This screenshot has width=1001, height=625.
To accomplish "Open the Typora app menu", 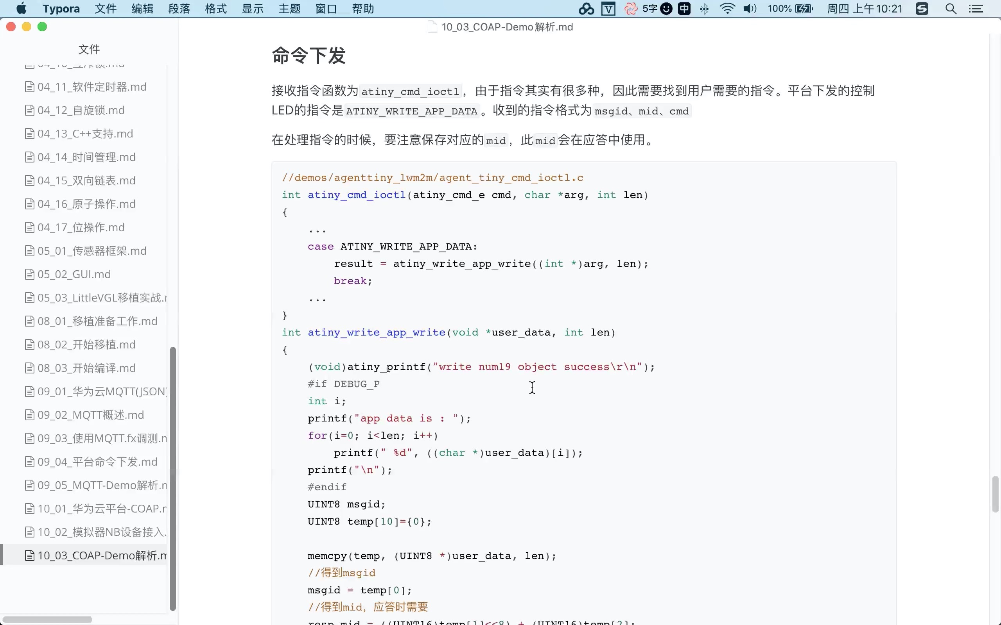I will tap(61, 9).
